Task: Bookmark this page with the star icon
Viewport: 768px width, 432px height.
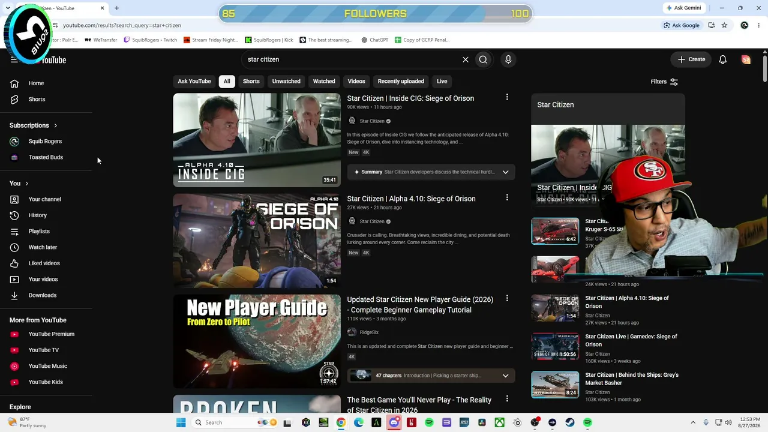Action: click(x=724, y=25)
